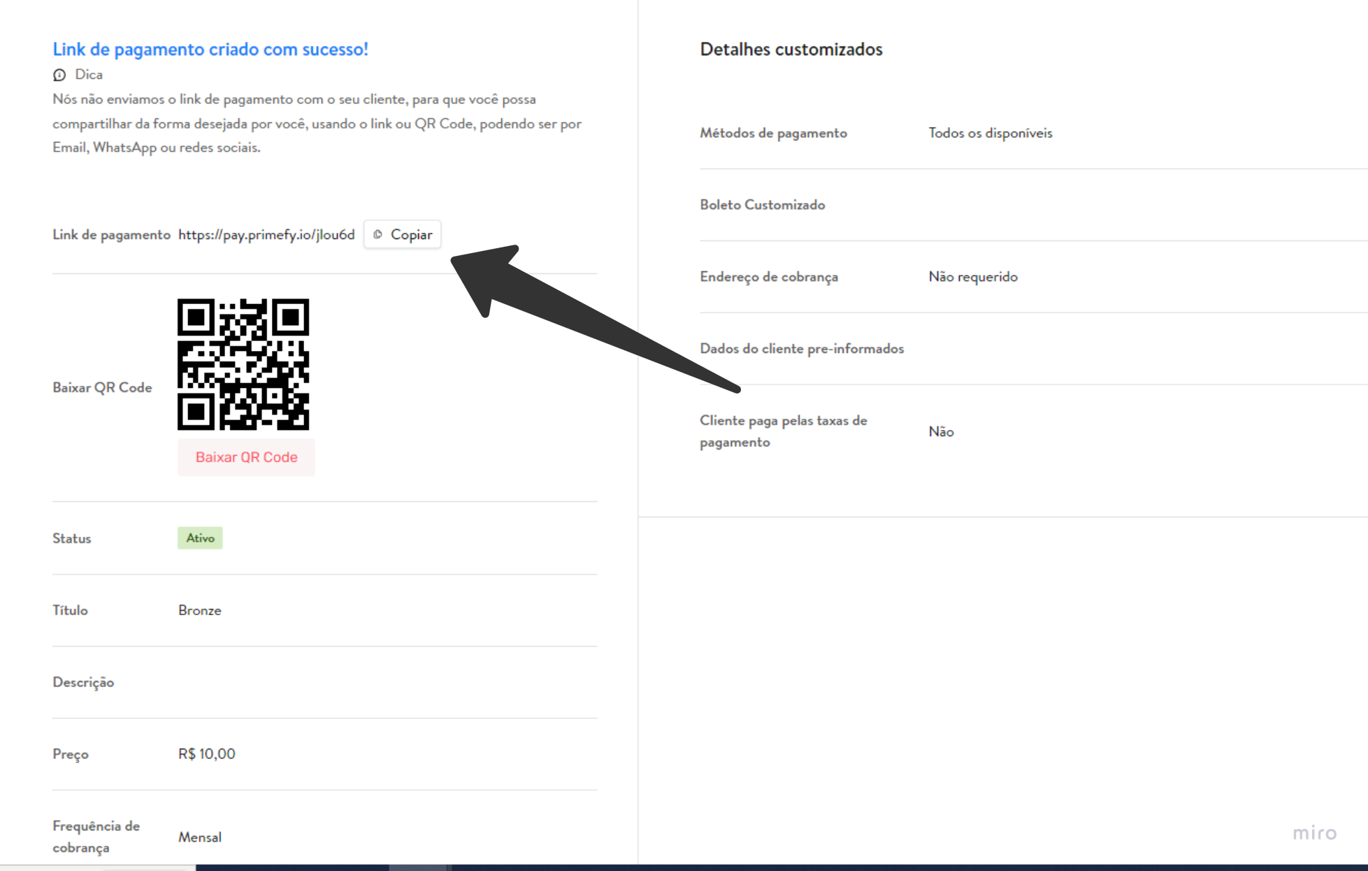Screen dimensions: 1368x871
Task: Click the QR code image
Action: (x=243, y=364)
